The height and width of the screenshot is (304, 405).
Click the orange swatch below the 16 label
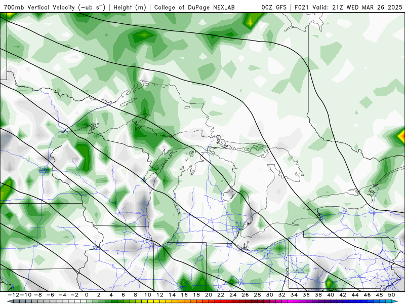[x=186, y=301]
